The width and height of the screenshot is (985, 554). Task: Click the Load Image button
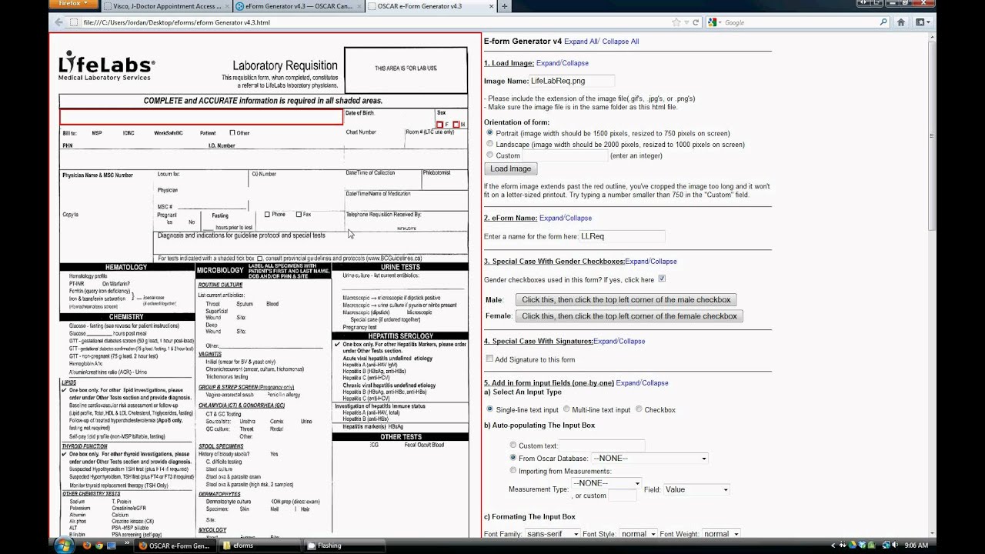click(510, 169)
